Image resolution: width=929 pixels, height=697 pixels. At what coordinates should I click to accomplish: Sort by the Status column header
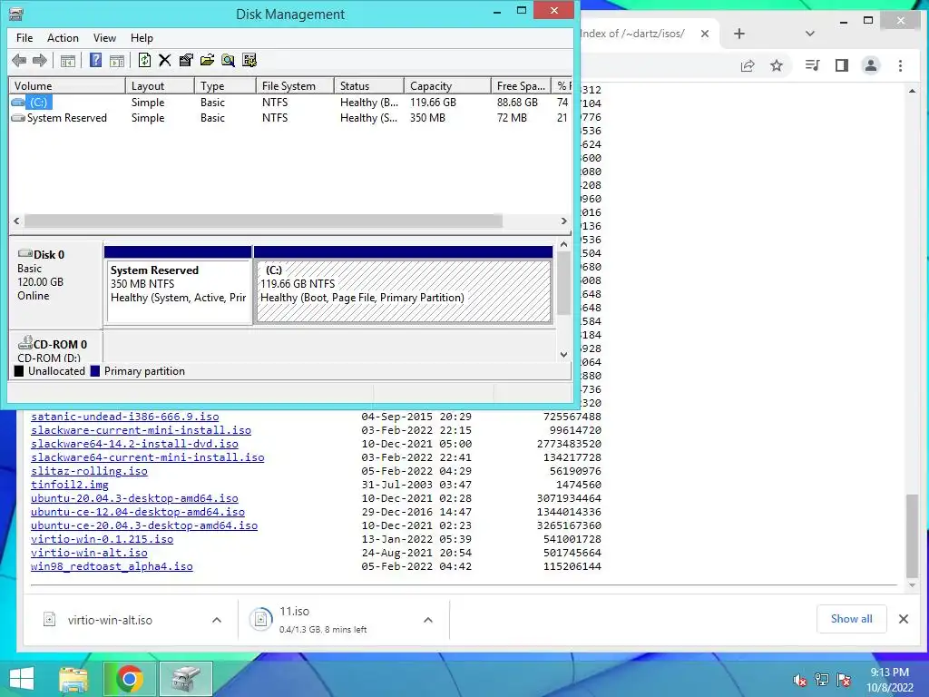click(369, 86)
